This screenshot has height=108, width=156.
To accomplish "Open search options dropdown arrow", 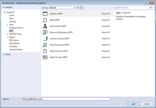I will tap(153, 8).
